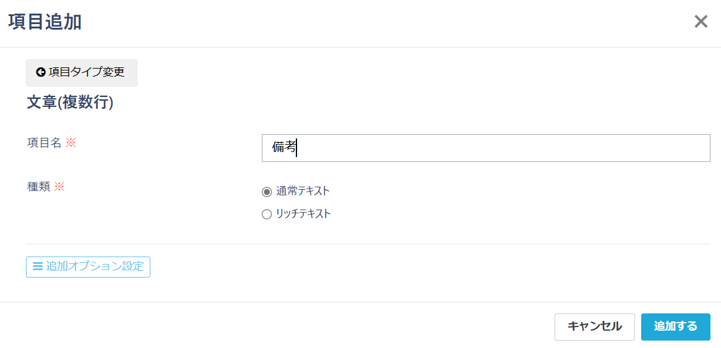The image size is (721, 348).
Task: Click empty right end of 項目名 field
Action: click(681, 148)
